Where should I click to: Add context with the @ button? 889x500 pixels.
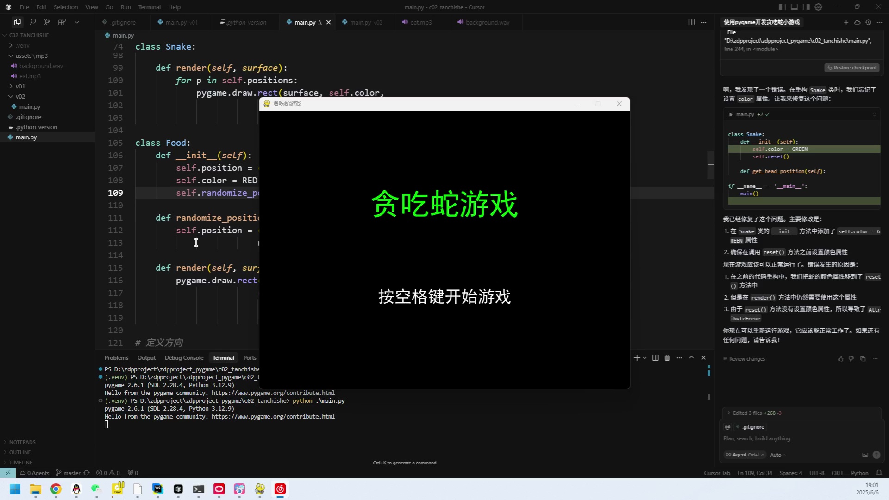point(727,427)
